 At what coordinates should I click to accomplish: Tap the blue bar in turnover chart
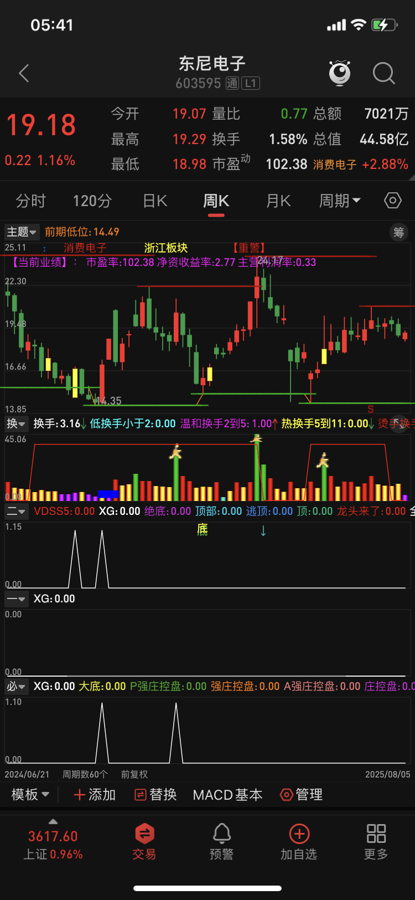(108, 494)
